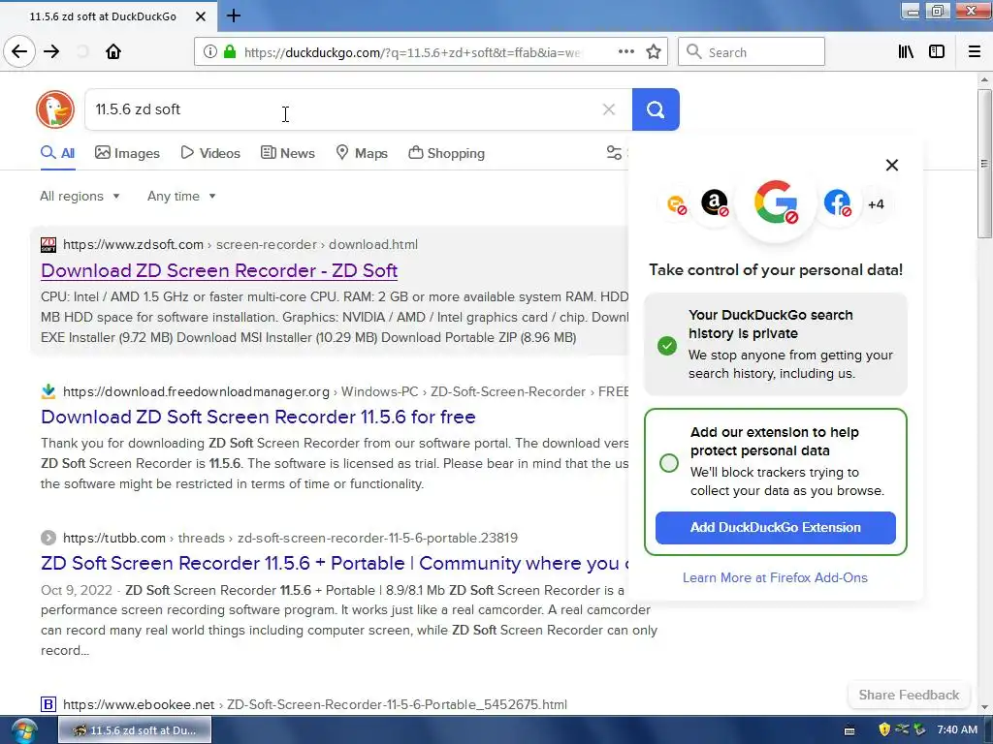Clear the DuckDuckGo search query

pos(609,109)
